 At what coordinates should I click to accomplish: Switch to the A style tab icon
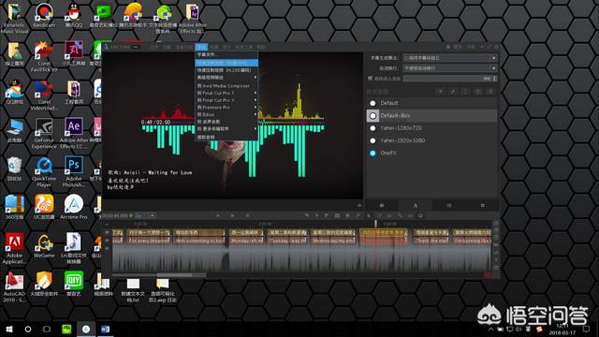[416, 206]
